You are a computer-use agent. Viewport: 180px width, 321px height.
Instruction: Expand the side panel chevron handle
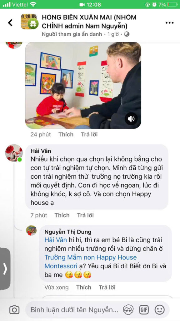[x=5, y=269]
